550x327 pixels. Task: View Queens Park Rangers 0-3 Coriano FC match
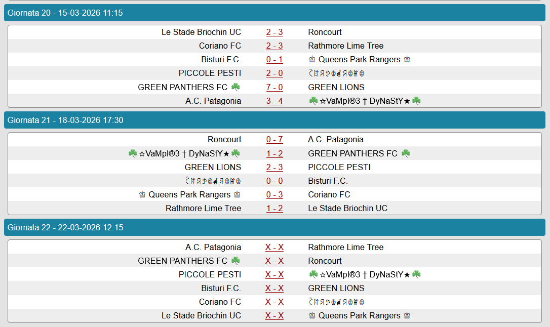274,194
